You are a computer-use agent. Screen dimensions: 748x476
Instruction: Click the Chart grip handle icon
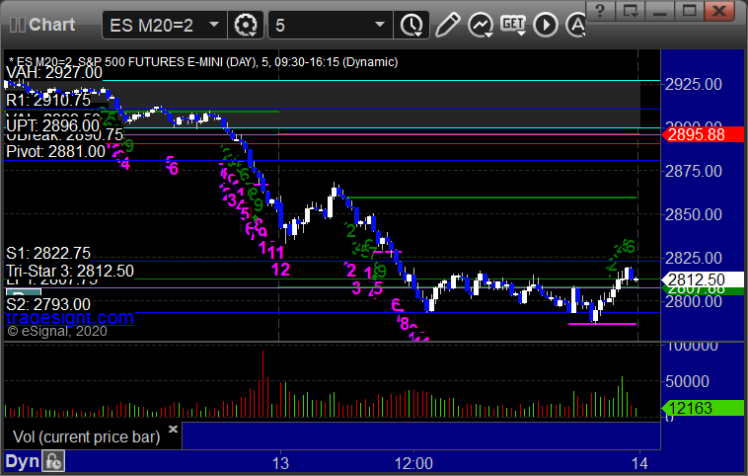click(x=18, y=25)
